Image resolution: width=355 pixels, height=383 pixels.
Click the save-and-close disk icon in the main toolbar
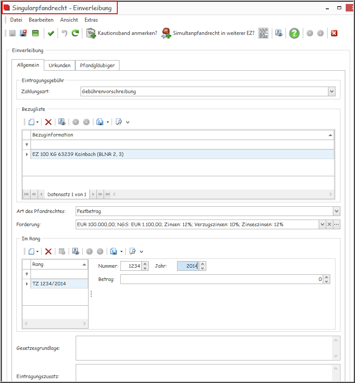23,33
